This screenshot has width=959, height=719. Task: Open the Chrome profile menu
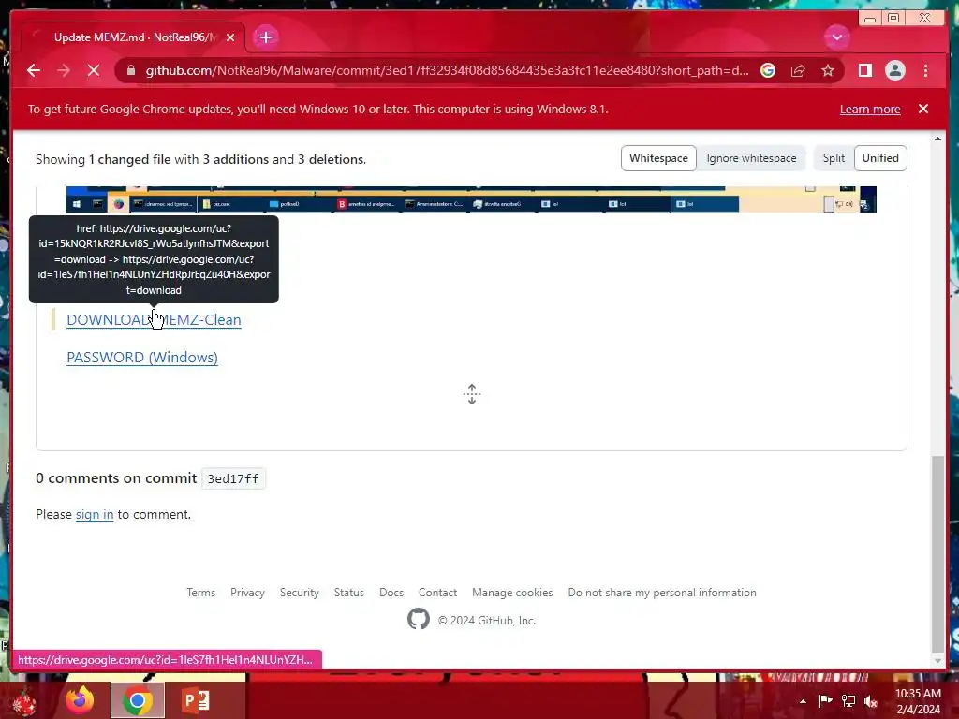click(x=894, y=71)
